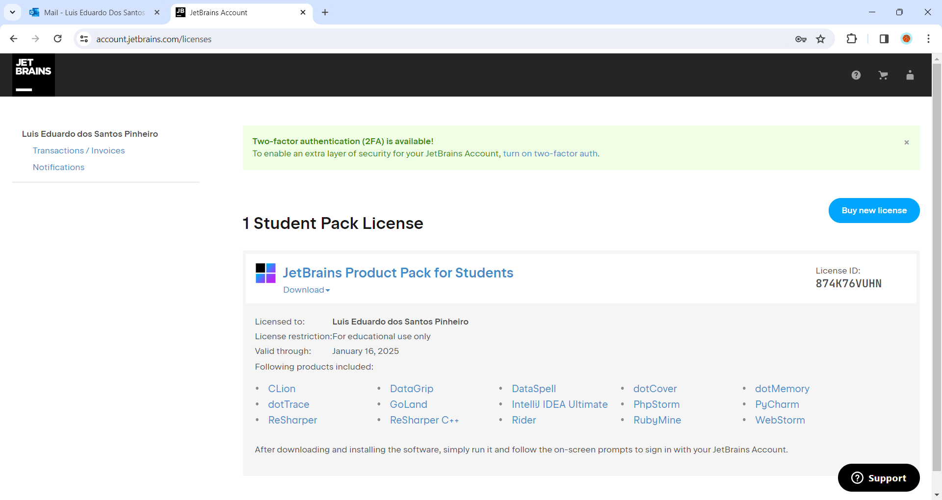Viewport: 942px width, 500px height.
Task: Close the JetBrains Account tab
Action: 303,12
